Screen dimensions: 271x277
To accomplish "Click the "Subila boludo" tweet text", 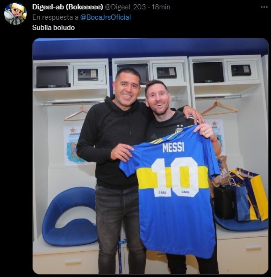I will (x=53, y=28).
